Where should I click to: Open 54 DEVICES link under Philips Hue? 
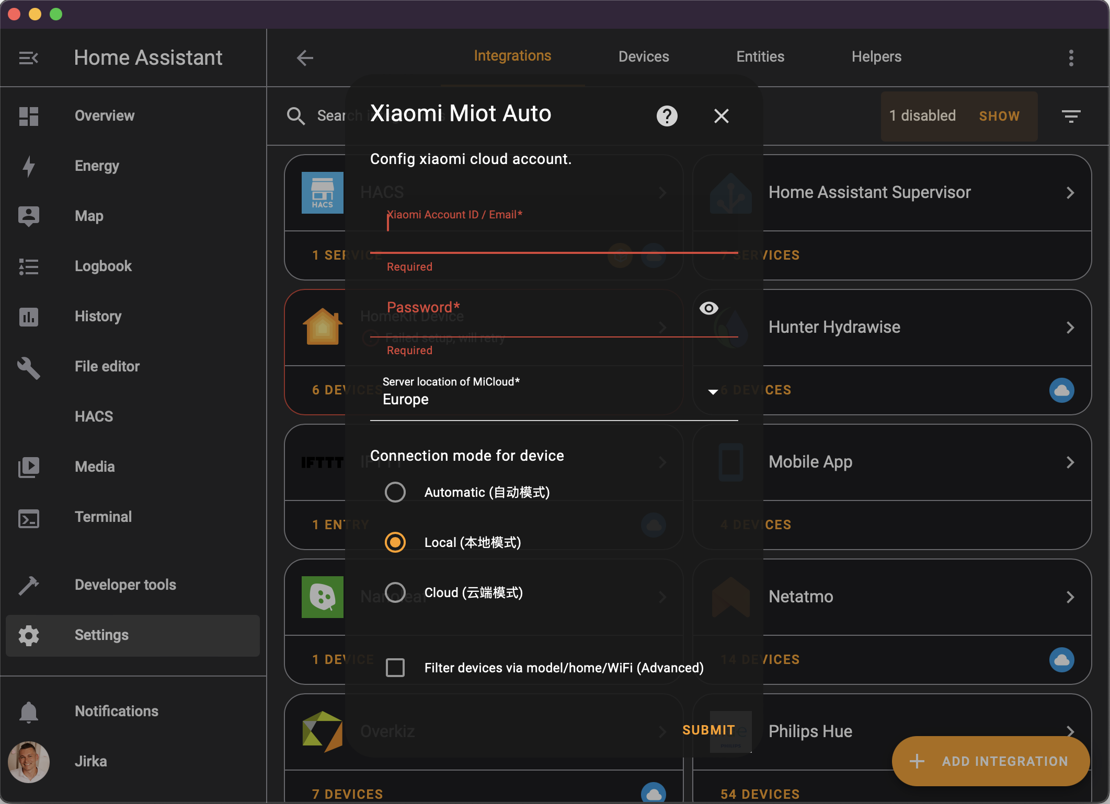760,794
